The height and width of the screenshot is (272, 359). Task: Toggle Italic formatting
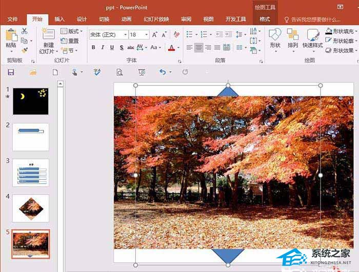tap(103, 48)
